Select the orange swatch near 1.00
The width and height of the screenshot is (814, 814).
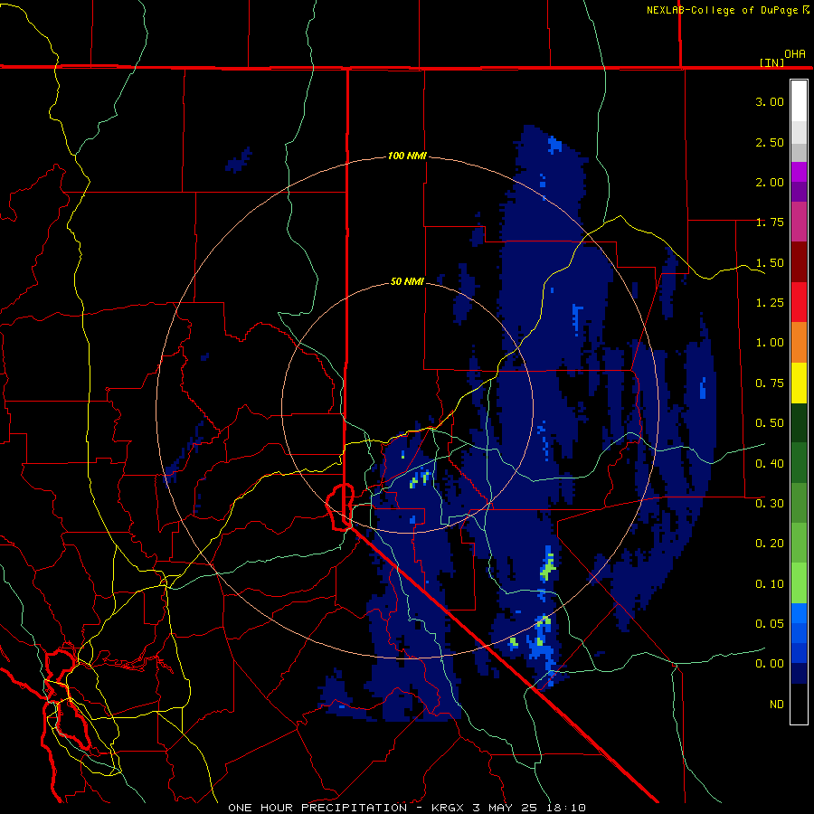(799, 343)
